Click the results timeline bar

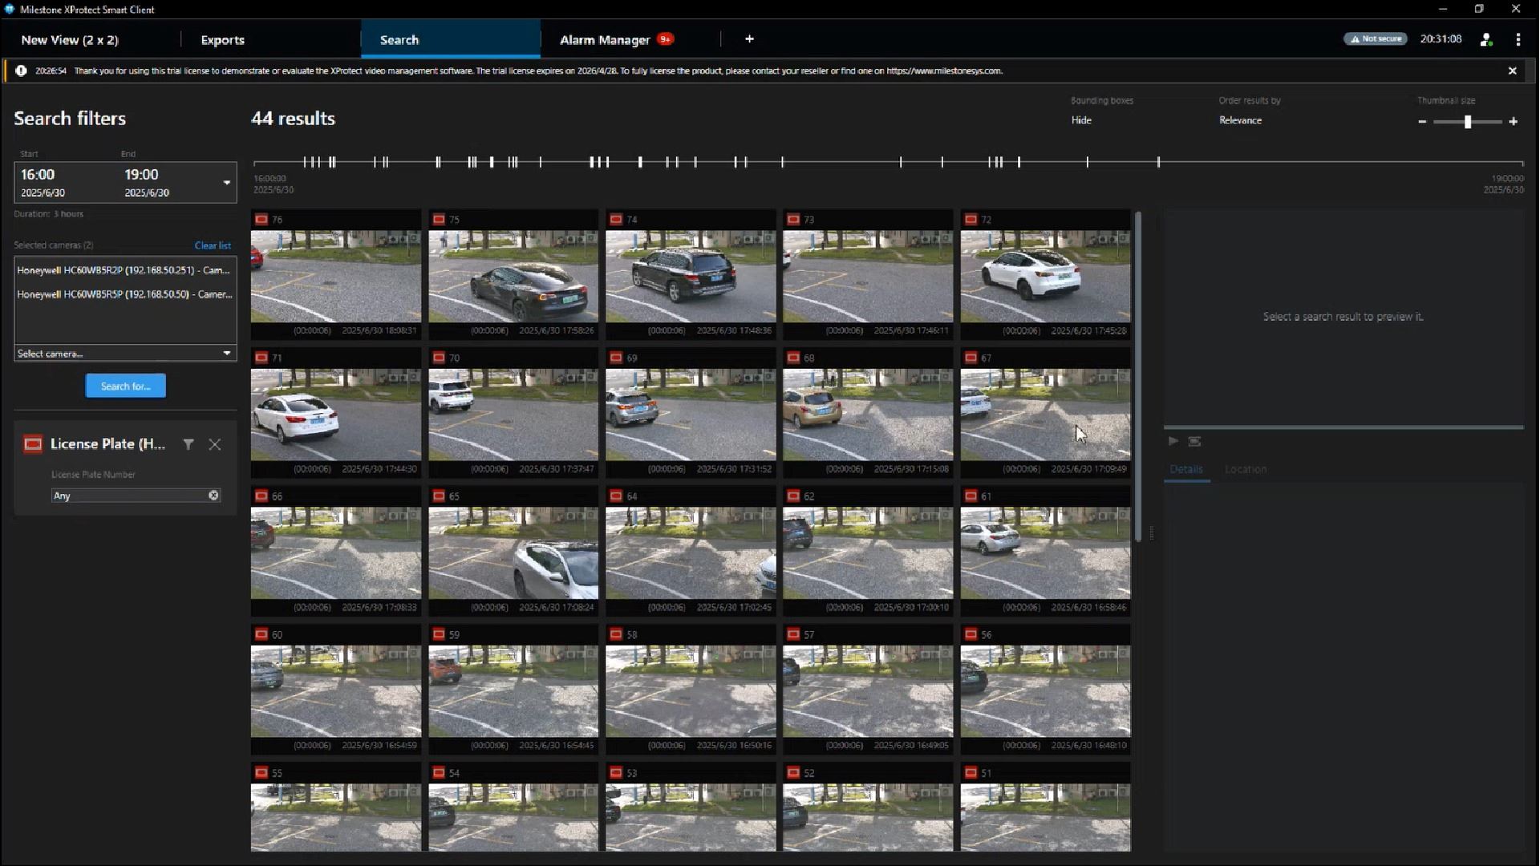pos(888,162)
